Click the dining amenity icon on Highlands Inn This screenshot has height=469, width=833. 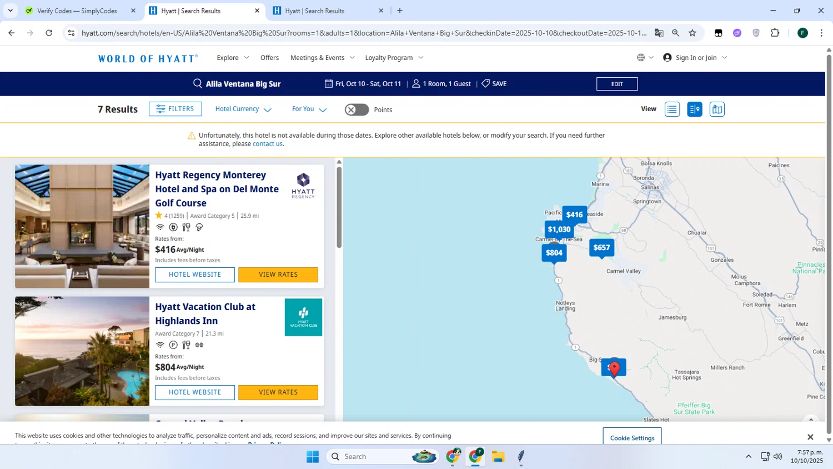click(x=186, y=345)
